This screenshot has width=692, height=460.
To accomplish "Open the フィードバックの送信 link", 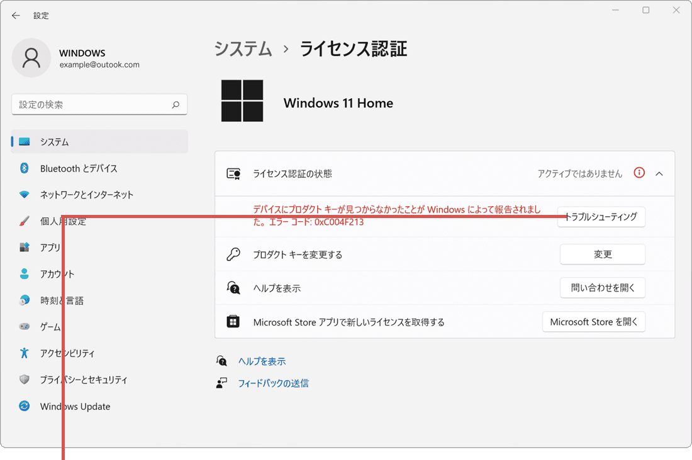I will coord(273,383).
